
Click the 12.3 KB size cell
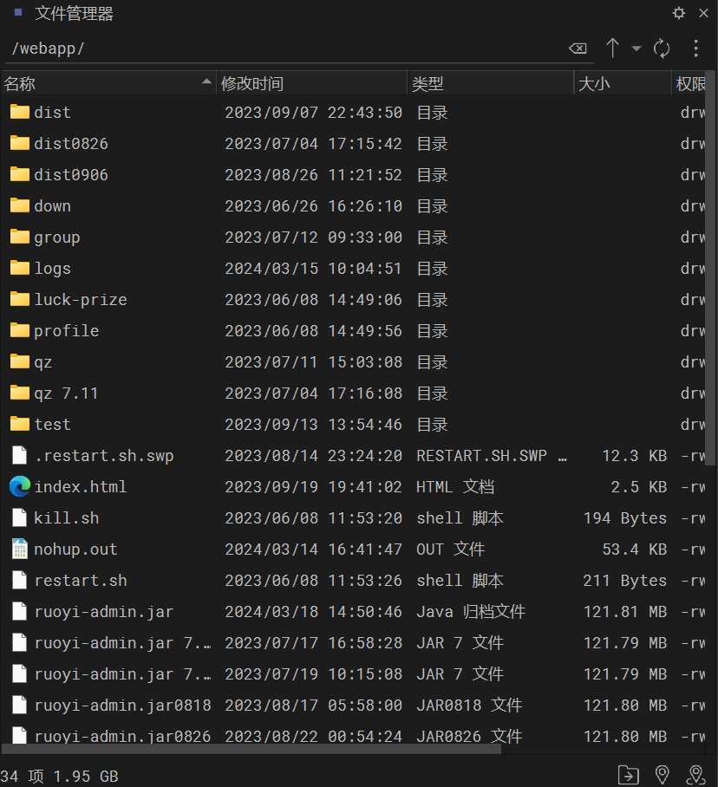634,456
